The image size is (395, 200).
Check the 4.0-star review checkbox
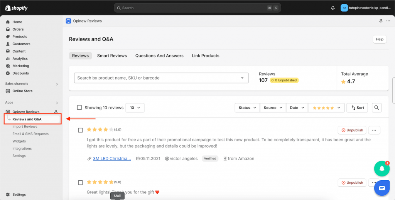[81, 130]
